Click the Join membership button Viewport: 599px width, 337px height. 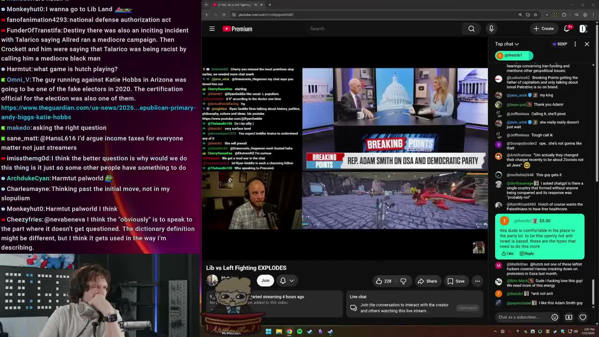pos(265,281)
